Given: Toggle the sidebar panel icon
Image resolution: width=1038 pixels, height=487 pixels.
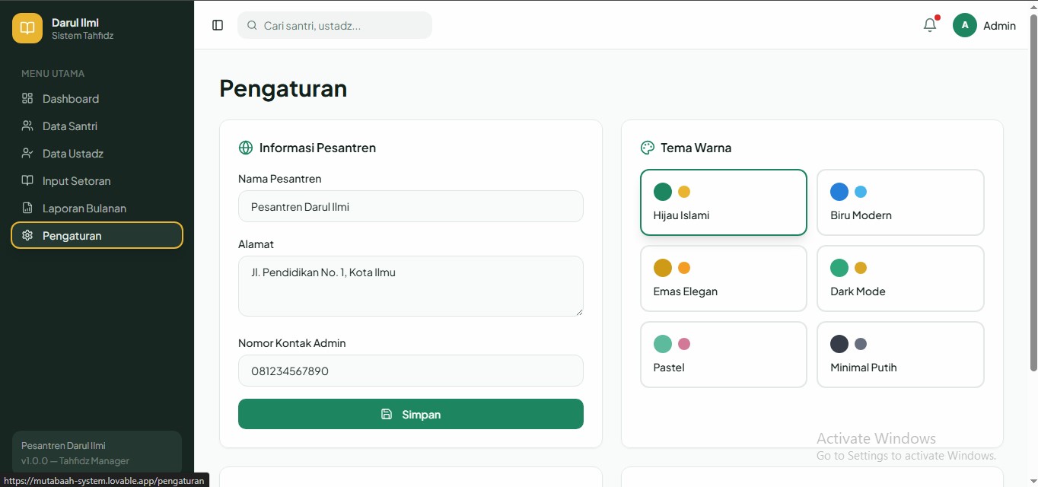Looking at the screenshot, I should [218, 25].
